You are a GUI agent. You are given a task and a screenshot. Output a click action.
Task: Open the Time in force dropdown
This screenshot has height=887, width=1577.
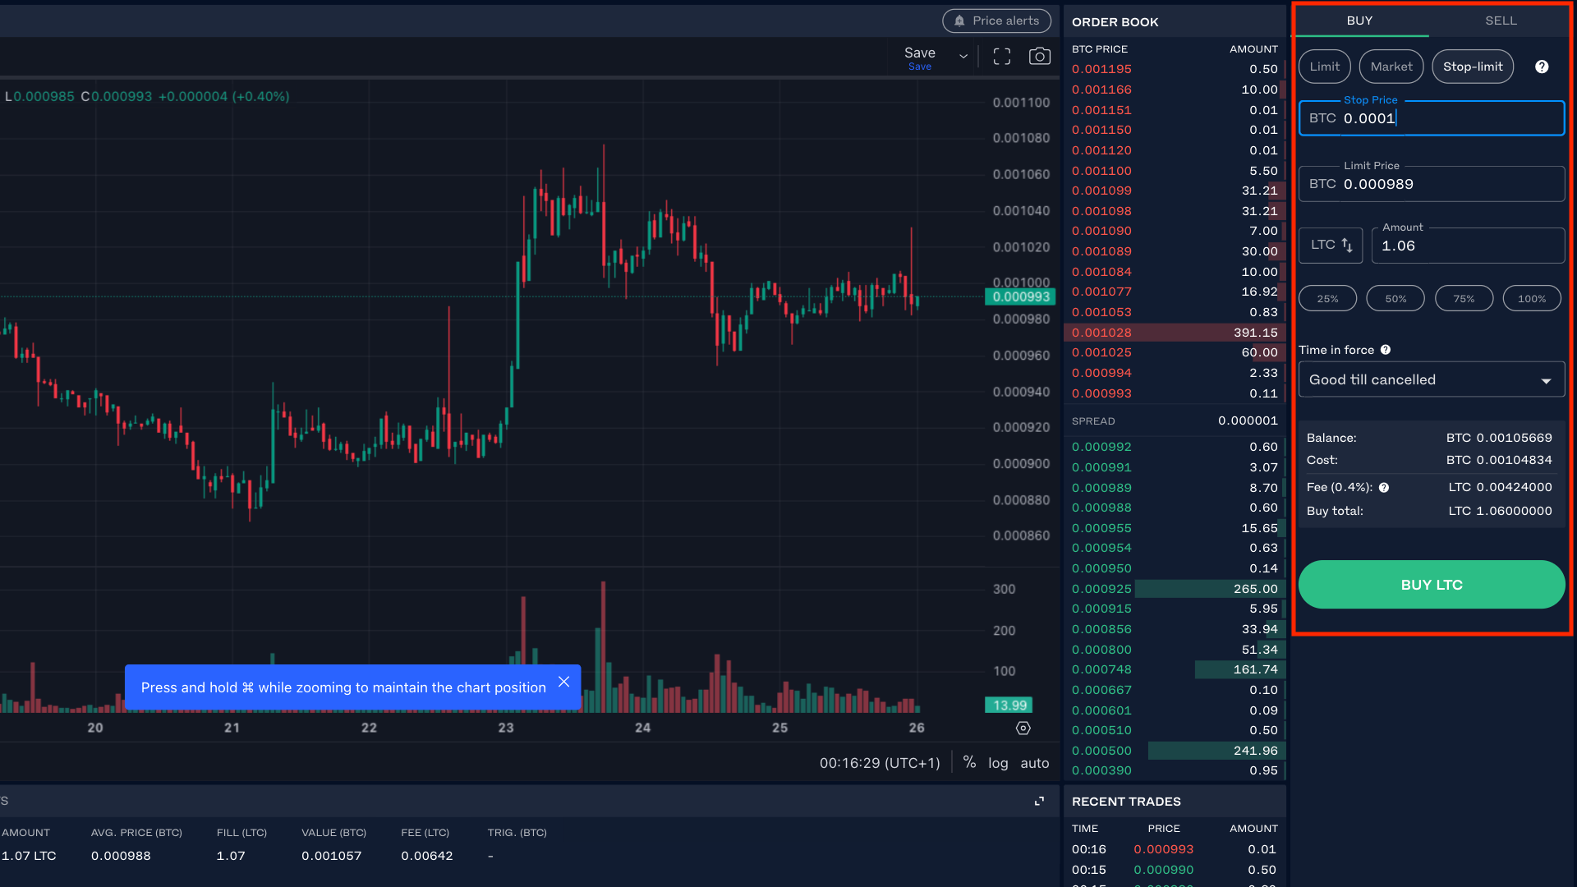[x=1430, y=379]
